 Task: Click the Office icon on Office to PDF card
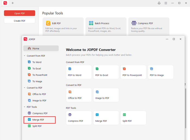(x=70, y=92)
